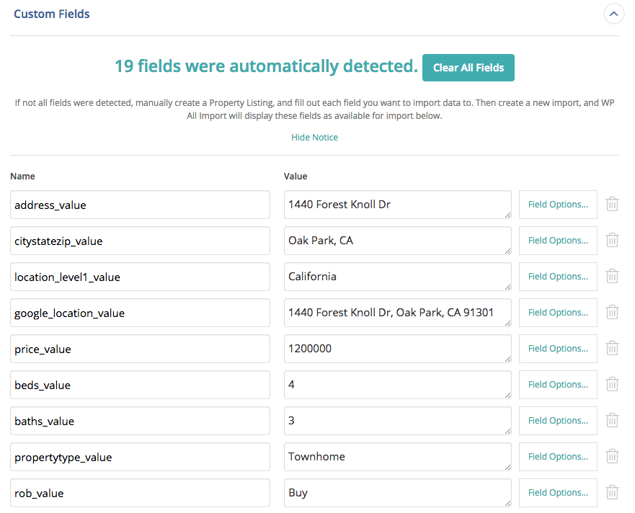The height and width of the screenshot is (513, 635).
Task: Focus the address_value name field
Action: pos(140,205)
